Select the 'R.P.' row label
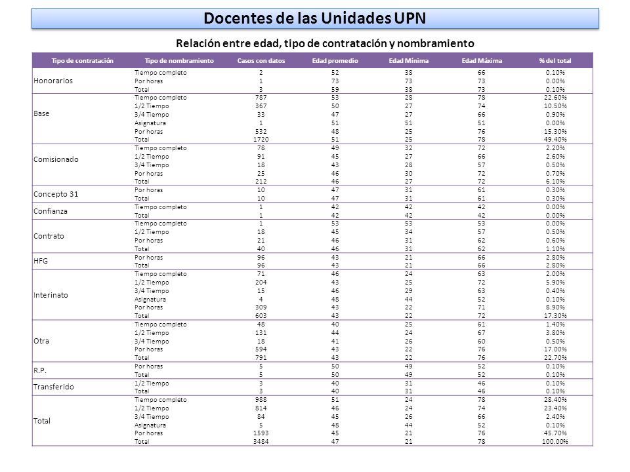 coord(40,370)
